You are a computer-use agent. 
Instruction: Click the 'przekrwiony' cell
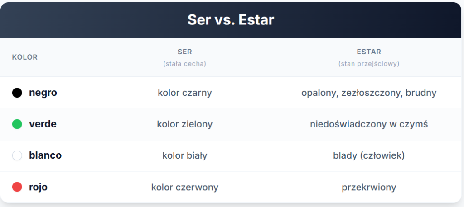[369, 187]
